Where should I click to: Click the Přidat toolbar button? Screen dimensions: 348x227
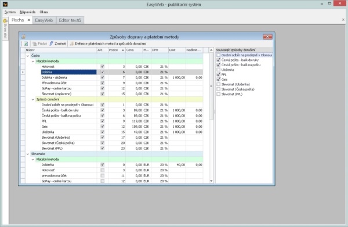tap(39, 44)
